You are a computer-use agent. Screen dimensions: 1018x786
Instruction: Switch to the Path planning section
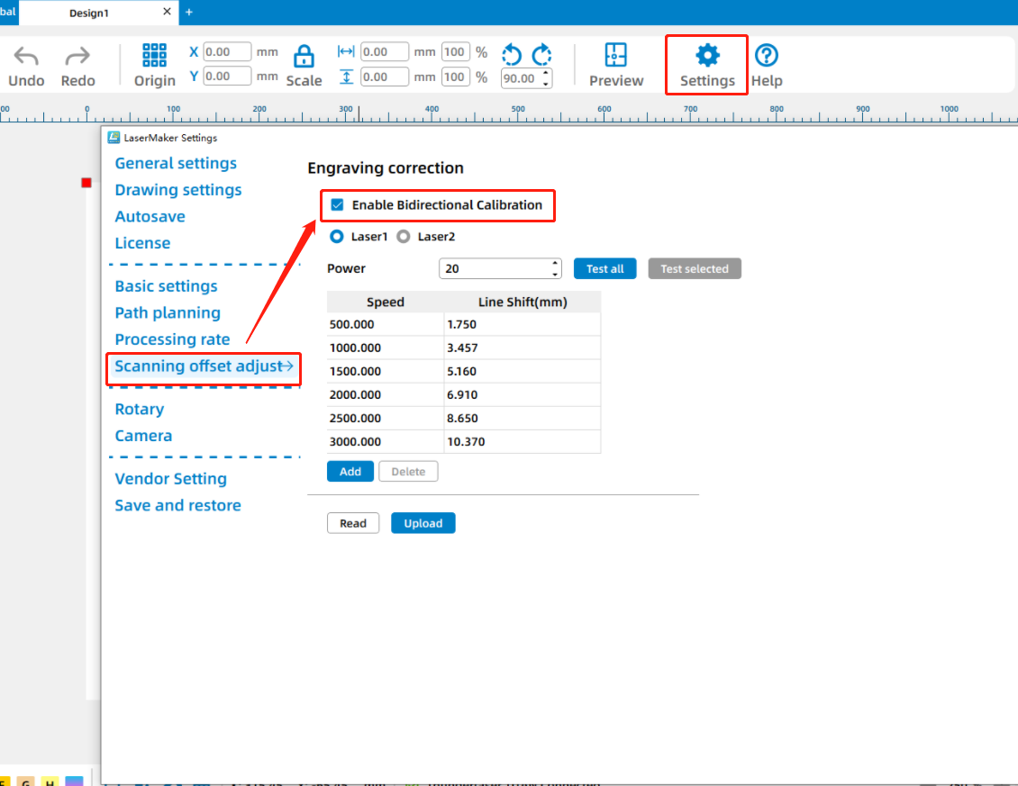168,312
